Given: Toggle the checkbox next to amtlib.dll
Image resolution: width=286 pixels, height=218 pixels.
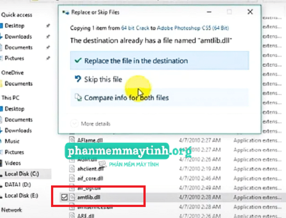Looking at the screenshot, I should pyautogui.click(x=65, y=197).
